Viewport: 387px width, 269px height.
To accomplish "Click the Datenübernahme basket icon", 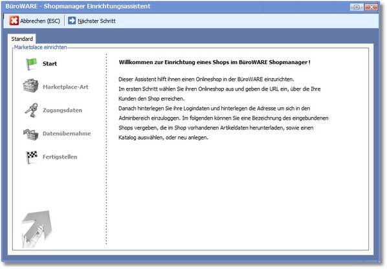I will pos(31,134).
